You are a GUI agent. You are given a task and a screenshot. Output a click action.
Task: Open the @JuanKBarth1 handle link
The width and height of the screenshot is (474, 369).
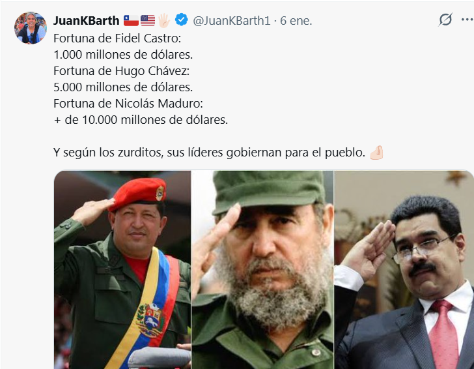[x=232, y=21]
